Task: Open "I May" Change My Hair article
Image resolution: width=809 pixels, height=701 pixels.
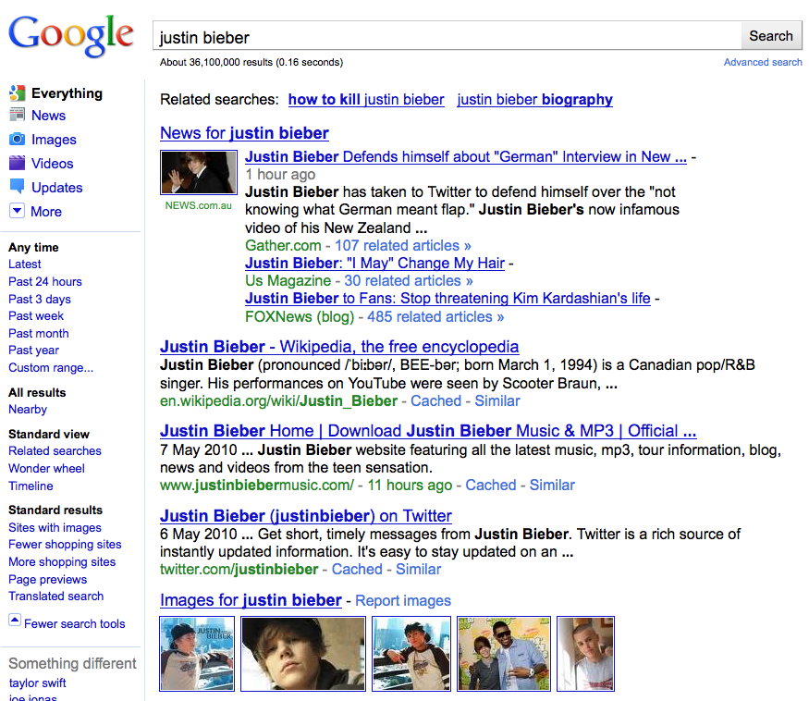Action: pos(374,264)
